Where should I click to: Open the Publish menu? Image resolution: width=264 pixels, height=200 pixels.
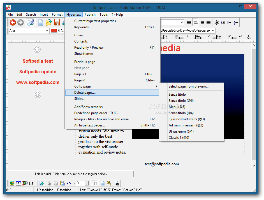[90, 15]
